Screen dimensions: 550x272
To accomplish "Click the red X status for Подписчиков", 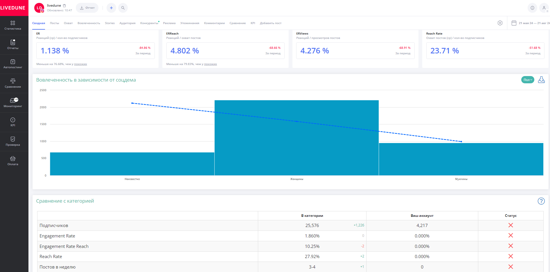I will coord(511,225).
